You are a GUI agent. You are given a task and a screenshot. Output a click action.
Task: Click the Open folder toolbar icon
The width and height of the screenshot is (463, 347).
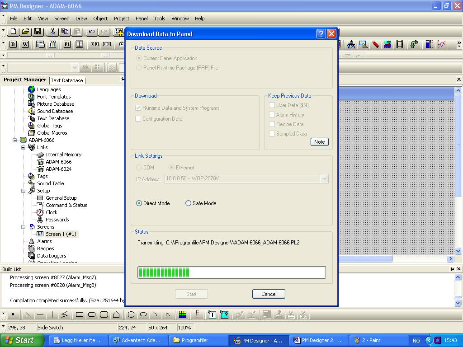(x=25, y=31)
